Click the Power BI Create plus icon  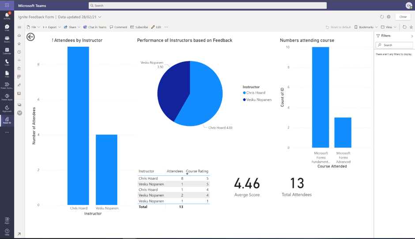(x=19, y=60)
